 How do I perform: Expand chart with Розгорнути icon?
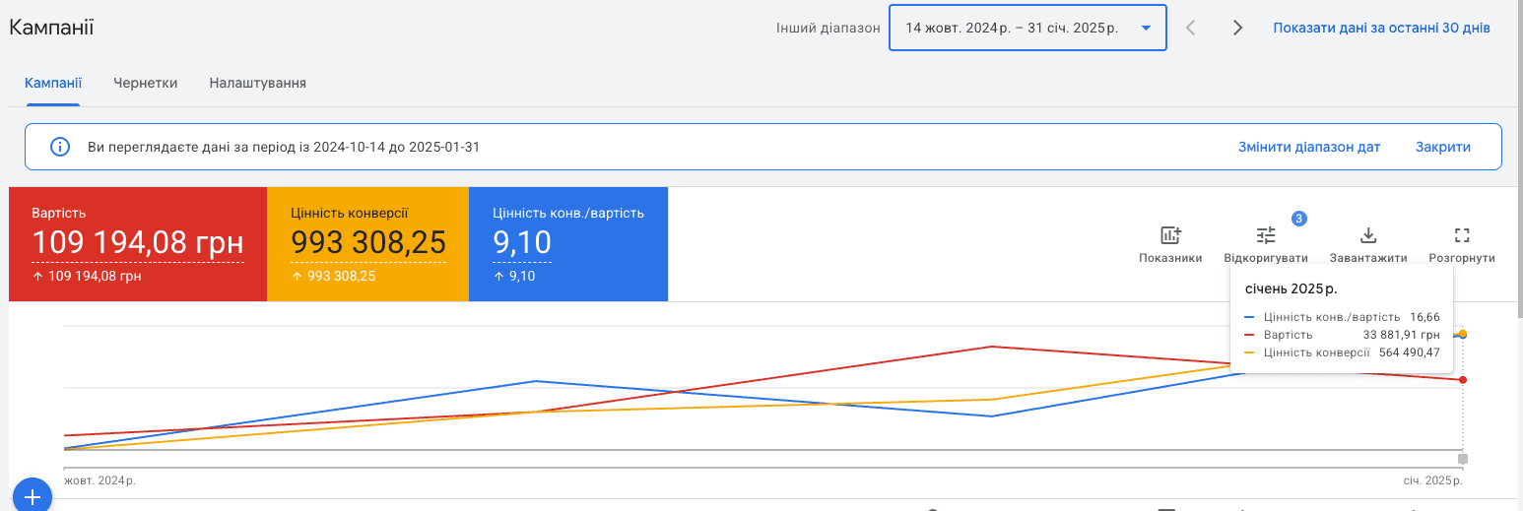(1462, 235)
